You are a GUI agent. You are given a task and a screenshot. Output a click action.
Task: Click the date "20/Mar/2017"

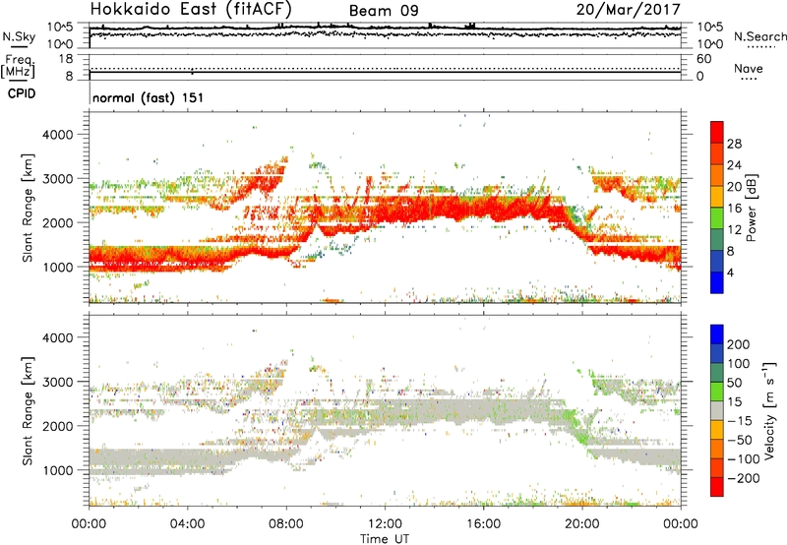(629, 9)
